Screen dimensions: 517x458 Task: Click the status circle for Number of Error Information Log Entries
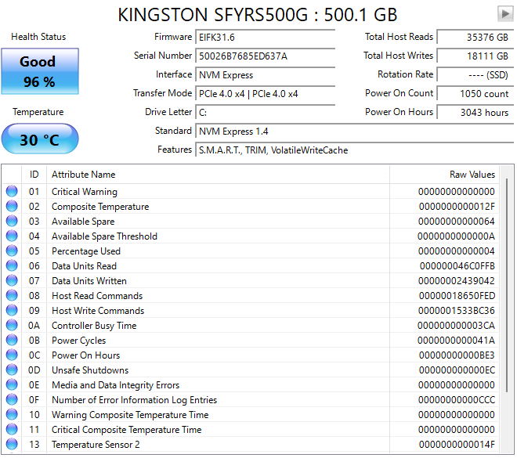(12, 400)
